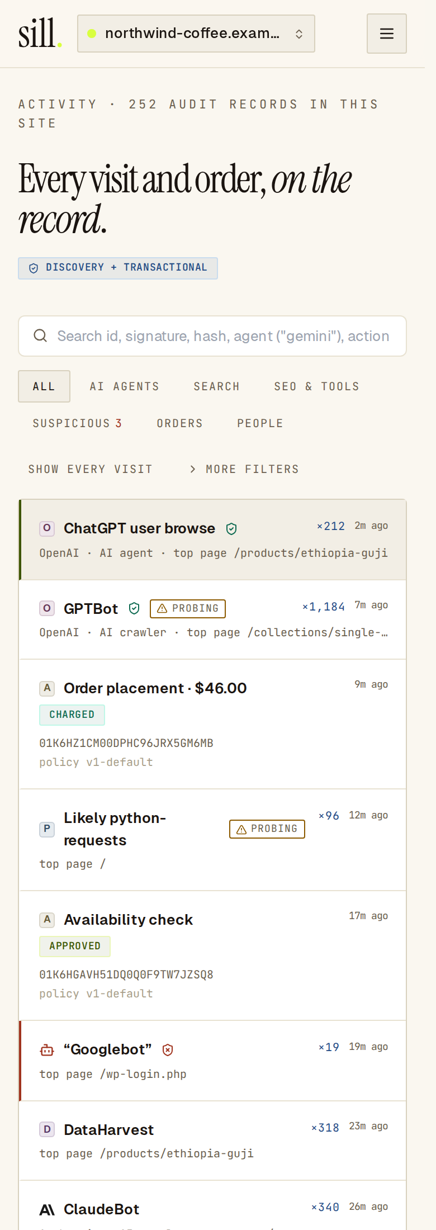This screenshot has height=1230, width=436.
Task: Switch to the AI Agents tab
Action: pyautogui.click(x=125, y=386)
